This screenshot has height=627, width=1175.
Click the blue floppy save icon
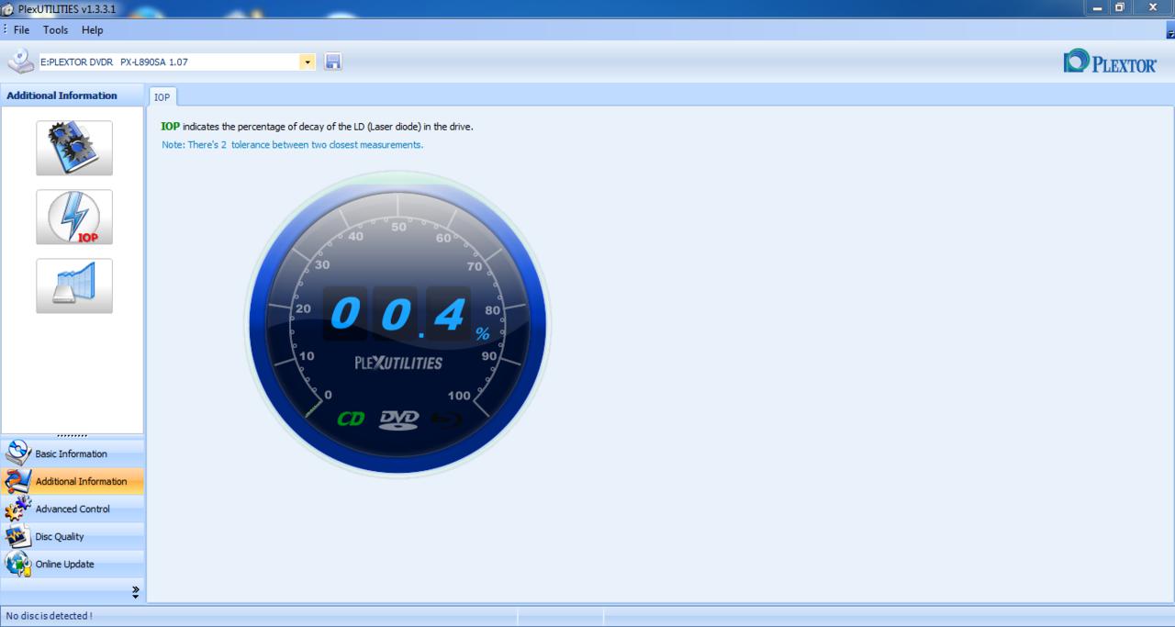click(x=332, y=62)
